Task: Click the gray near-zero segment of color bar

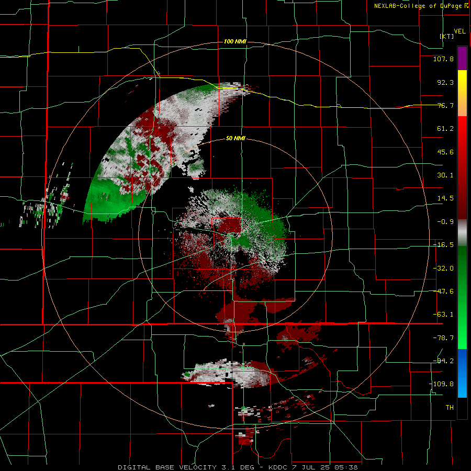Action: 462,232
